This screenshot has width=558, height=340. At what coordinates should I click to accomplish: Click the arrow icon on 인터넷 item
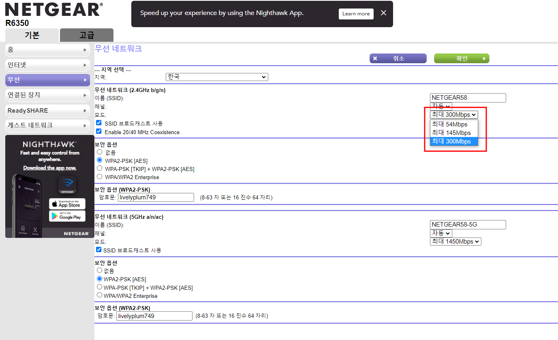tap(85, 65)
